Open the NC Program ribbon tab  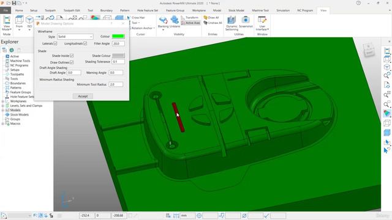click(x=305, y=10)
